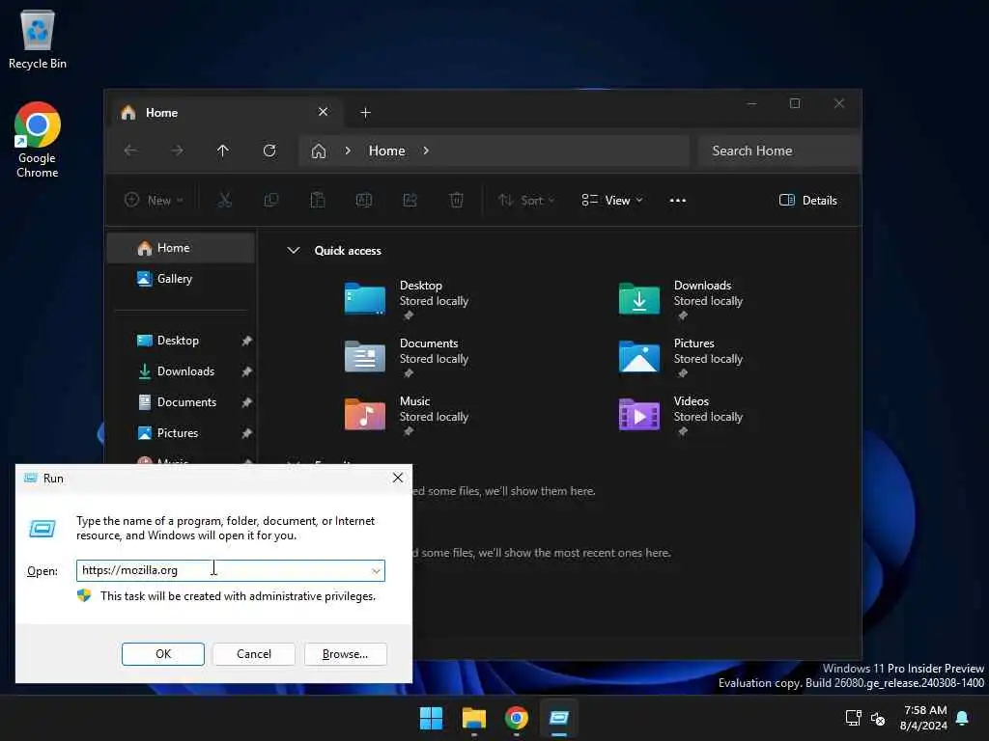Go up one folder level
989x741 pixels.
(x=223, y=151)
